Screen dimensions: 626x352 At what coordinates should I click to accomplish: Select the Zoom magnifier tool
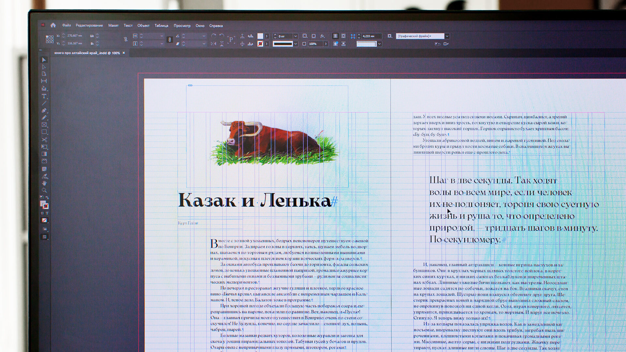pyautogui.click(x=44, y=190)
